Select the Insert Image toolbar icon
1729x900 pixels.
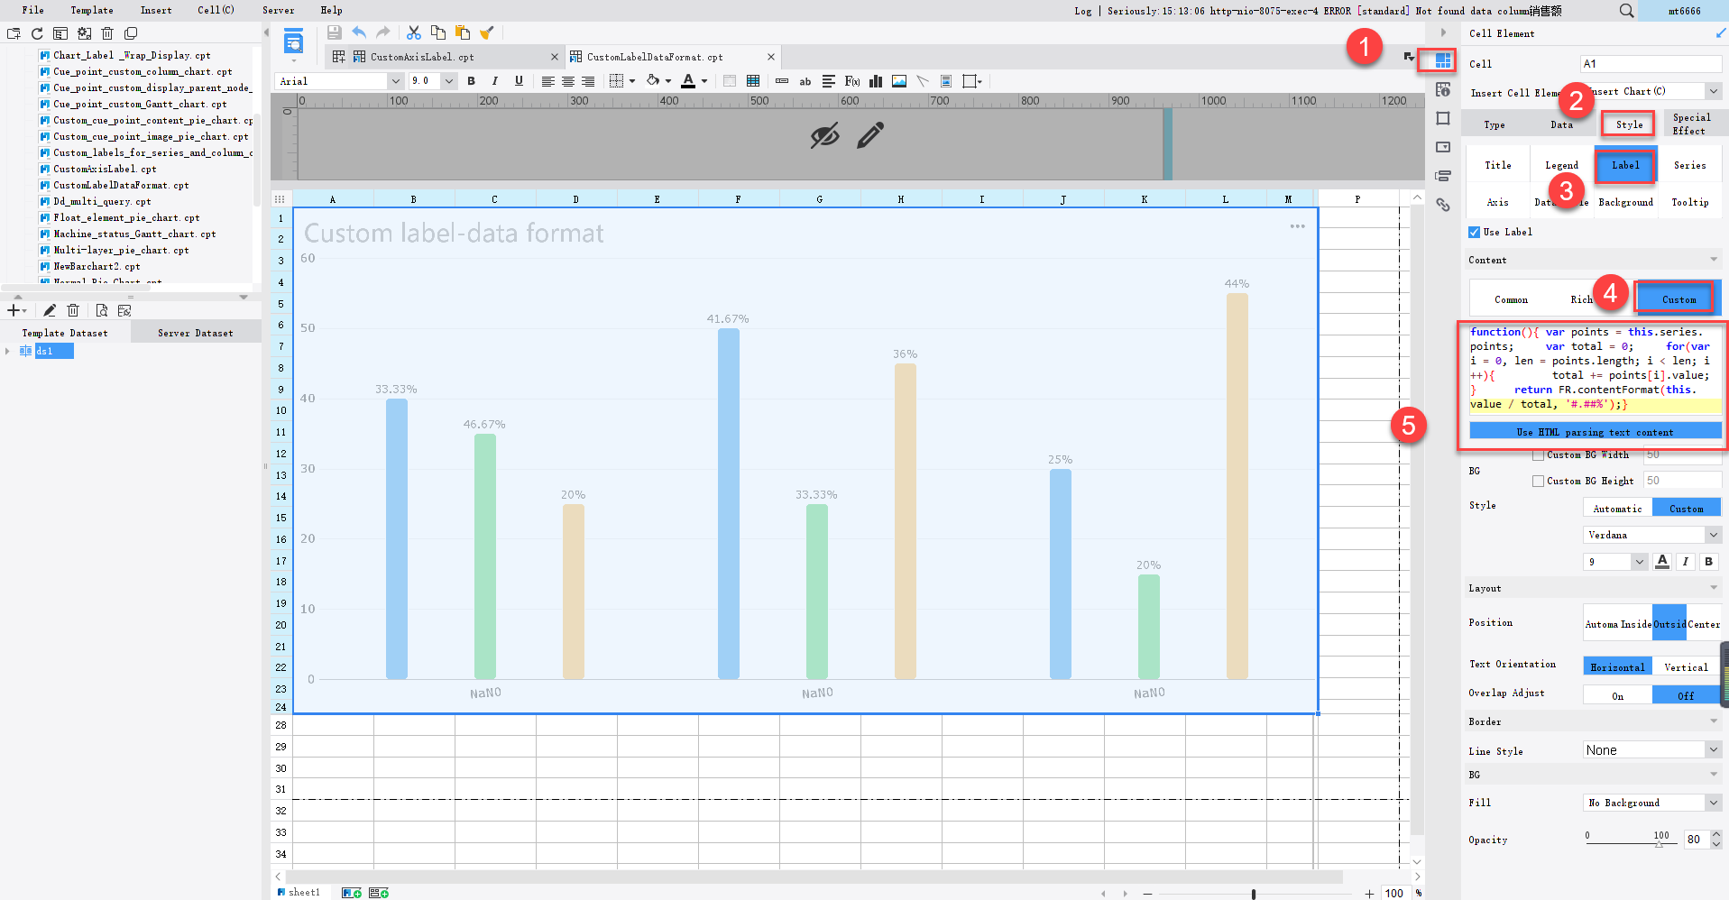pyautogui.click(x=898, y=81)
